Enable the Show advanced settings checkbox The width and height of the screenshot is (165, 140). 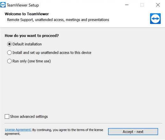point(7,116)
